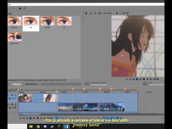Play From Start in timeline transport

click(x=27, y=118)
